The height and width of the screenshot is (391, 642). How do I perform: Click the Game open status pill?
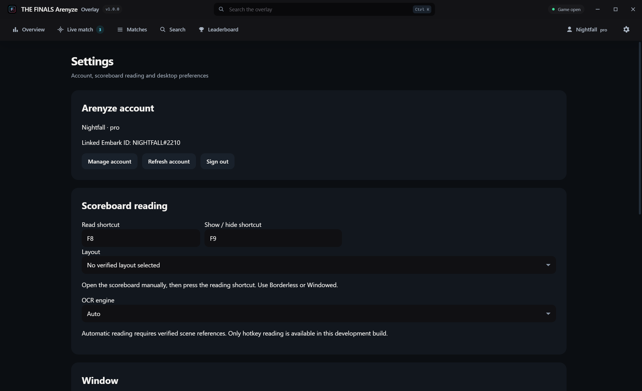point(566,9)
